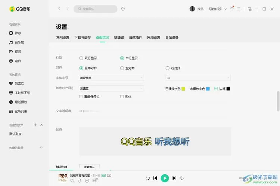This screenshot has height=186, width=280.
Task: Click the more options circle icon in player
Action: 87,181
